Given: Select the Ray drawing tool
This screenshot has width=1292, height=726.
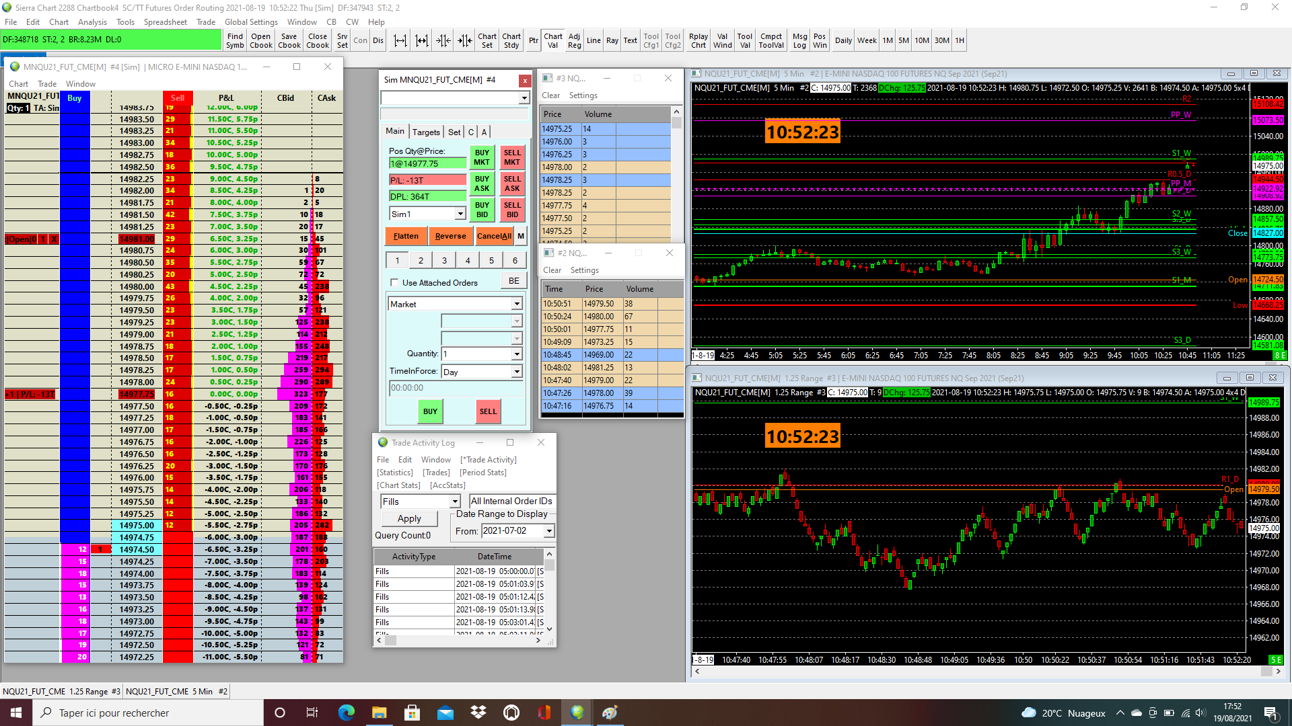Looking at the screenshot, I should coord(612,40).
